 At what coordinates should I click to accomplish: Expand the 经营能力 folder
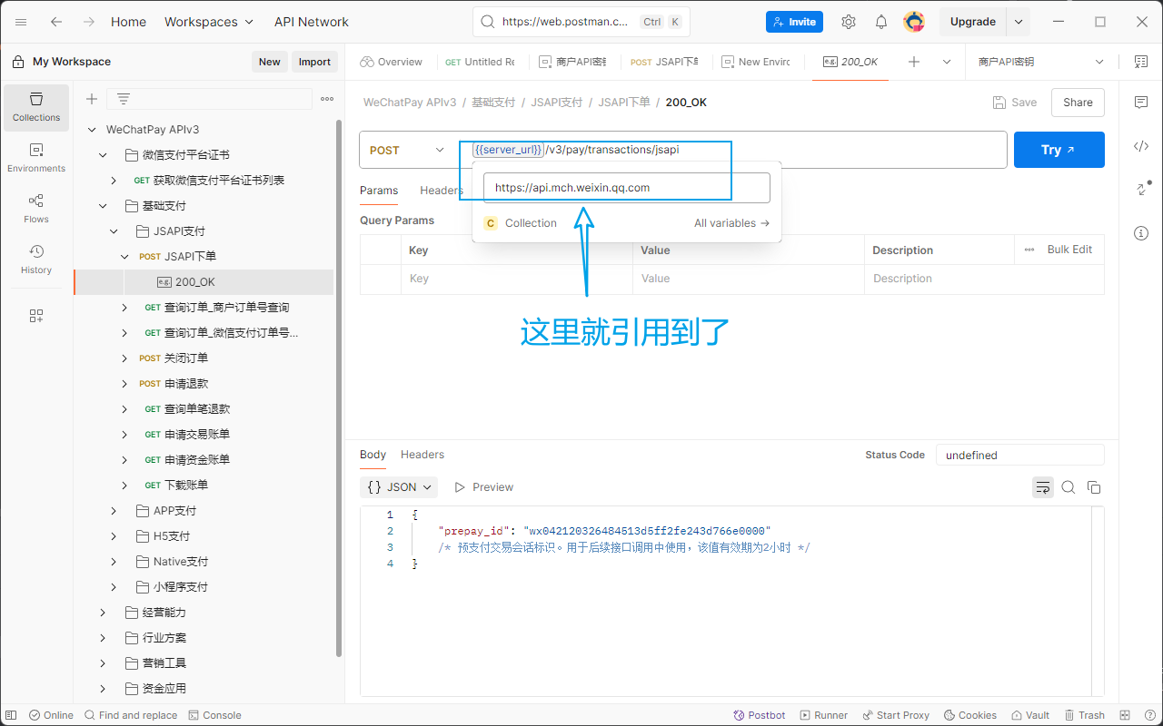point(103,613)
